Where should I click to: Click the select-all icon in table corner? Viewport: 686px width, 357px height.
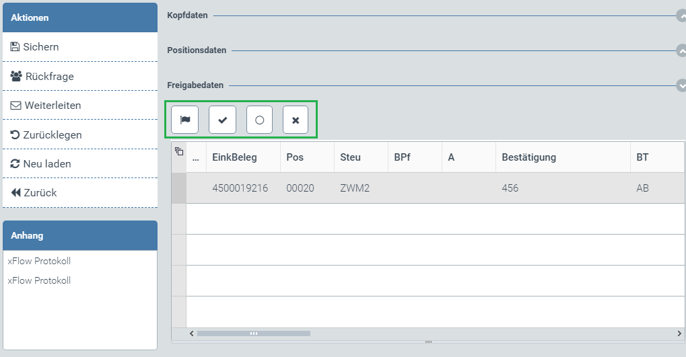[x=179, y=151]
